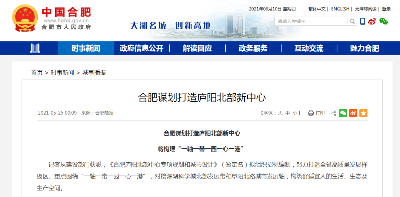This screenshot has height=197, width=400.
Task: Open the 时事新闻 navigation tab
Action: click(x=86, y=48)
